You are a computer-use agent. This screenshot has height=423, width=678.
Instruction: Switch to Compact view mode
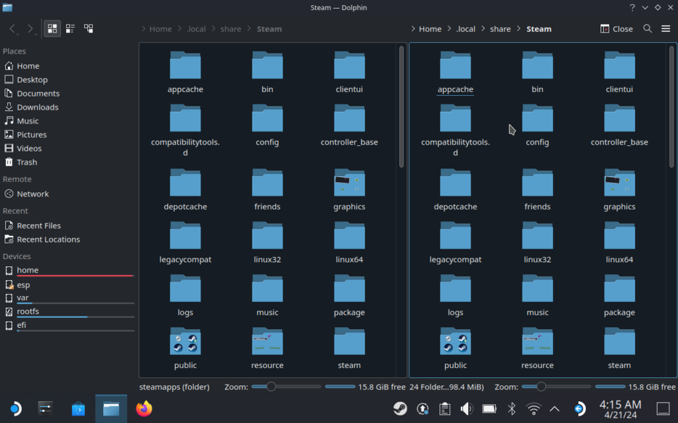[70, 28]
